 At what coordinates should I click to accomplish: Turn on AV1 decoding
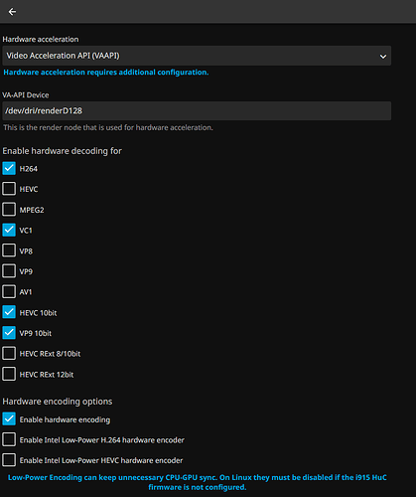click(x=9, y=292)
